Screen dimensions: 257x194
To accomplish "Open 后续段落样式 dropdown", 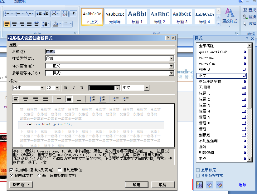I will tap(171, 73).
